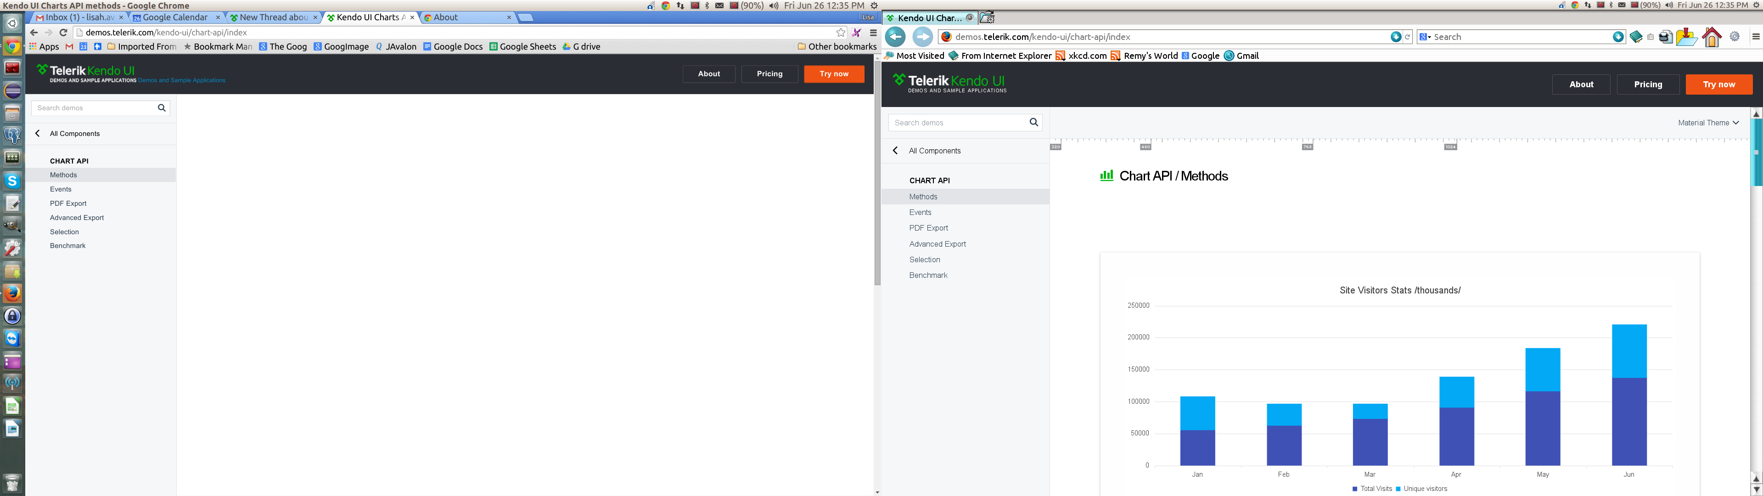This screenshot has width=1763, height=496.
Task: Open Firefox search engine selector dropdown
Action: point(1425,37)
